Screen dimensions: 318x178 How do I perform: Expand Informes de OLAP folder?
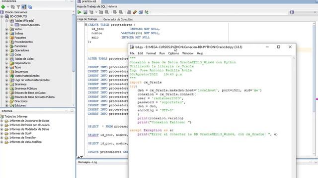click(2, 133)
